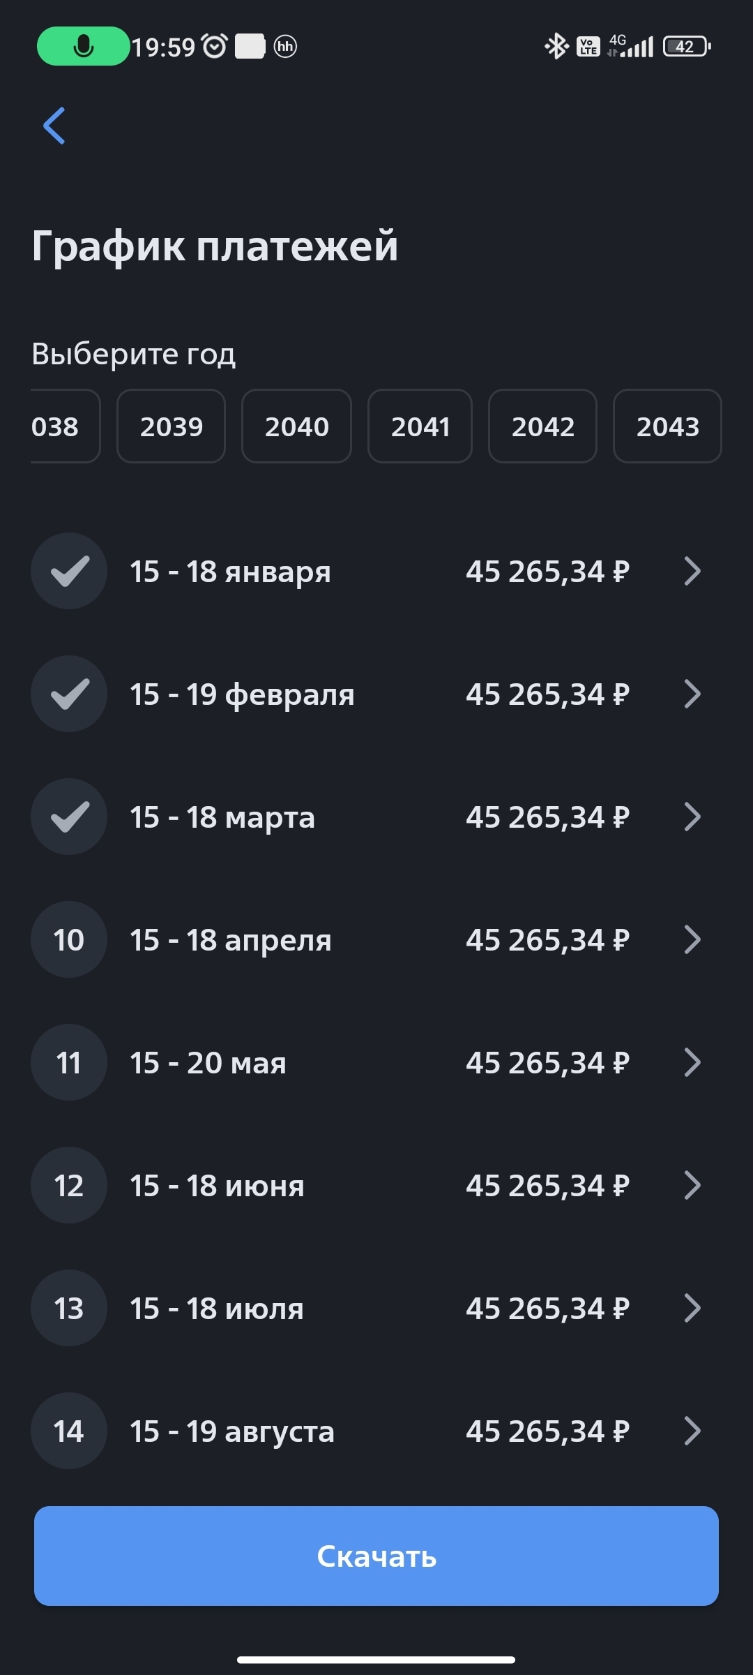Image resolution: width=753 pixels, height=1675 pixels.
Task: Choose the 2043 year chip
Action: [667, 426]
